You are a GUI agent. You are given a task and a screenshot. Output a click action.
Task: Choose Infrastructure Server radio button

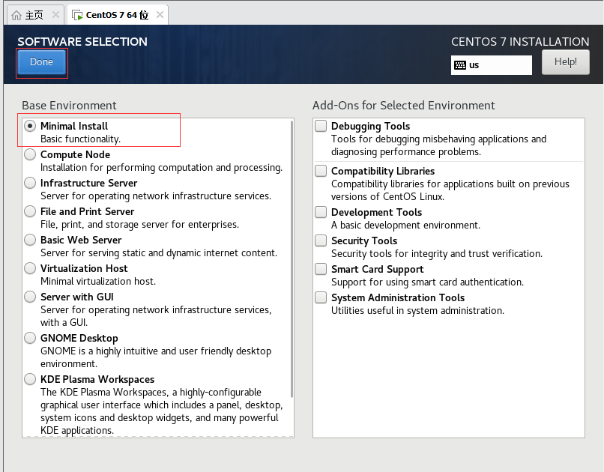coord(30,183)
